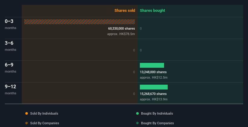Click the green bar for 6–9 months
The height and width of the screenshot is (127, 248).
tap(152, 65)
